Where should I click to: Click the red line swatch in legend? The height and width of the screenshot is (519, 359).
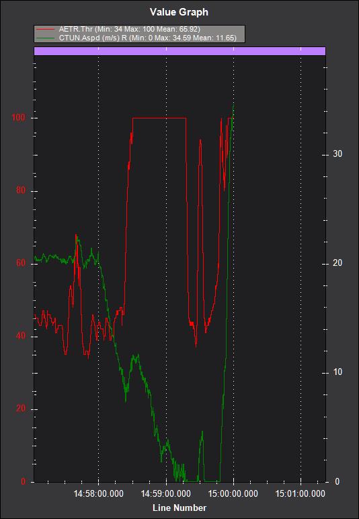(46, 30)
